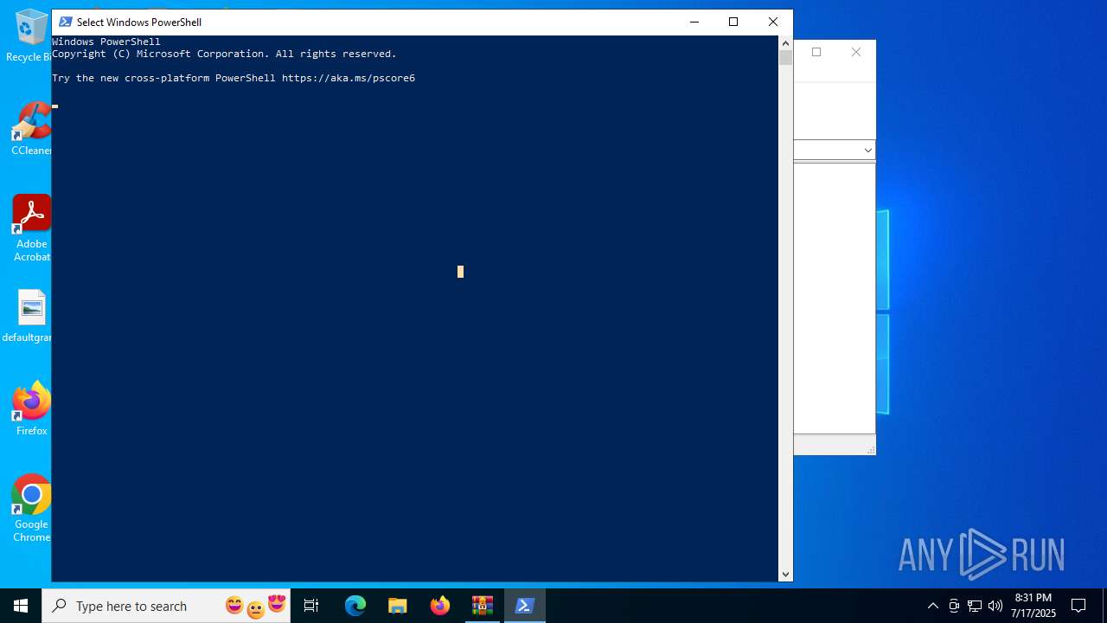Open the notification center icon
1107x623 pixels.
pyautogui.click(x=1078, y=606)
